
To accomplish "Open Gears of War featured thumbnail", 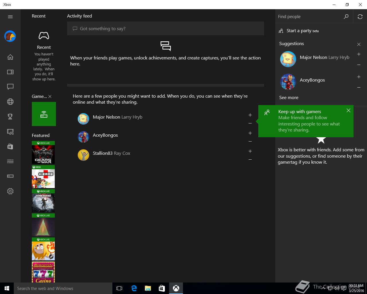I will point(43,152).
